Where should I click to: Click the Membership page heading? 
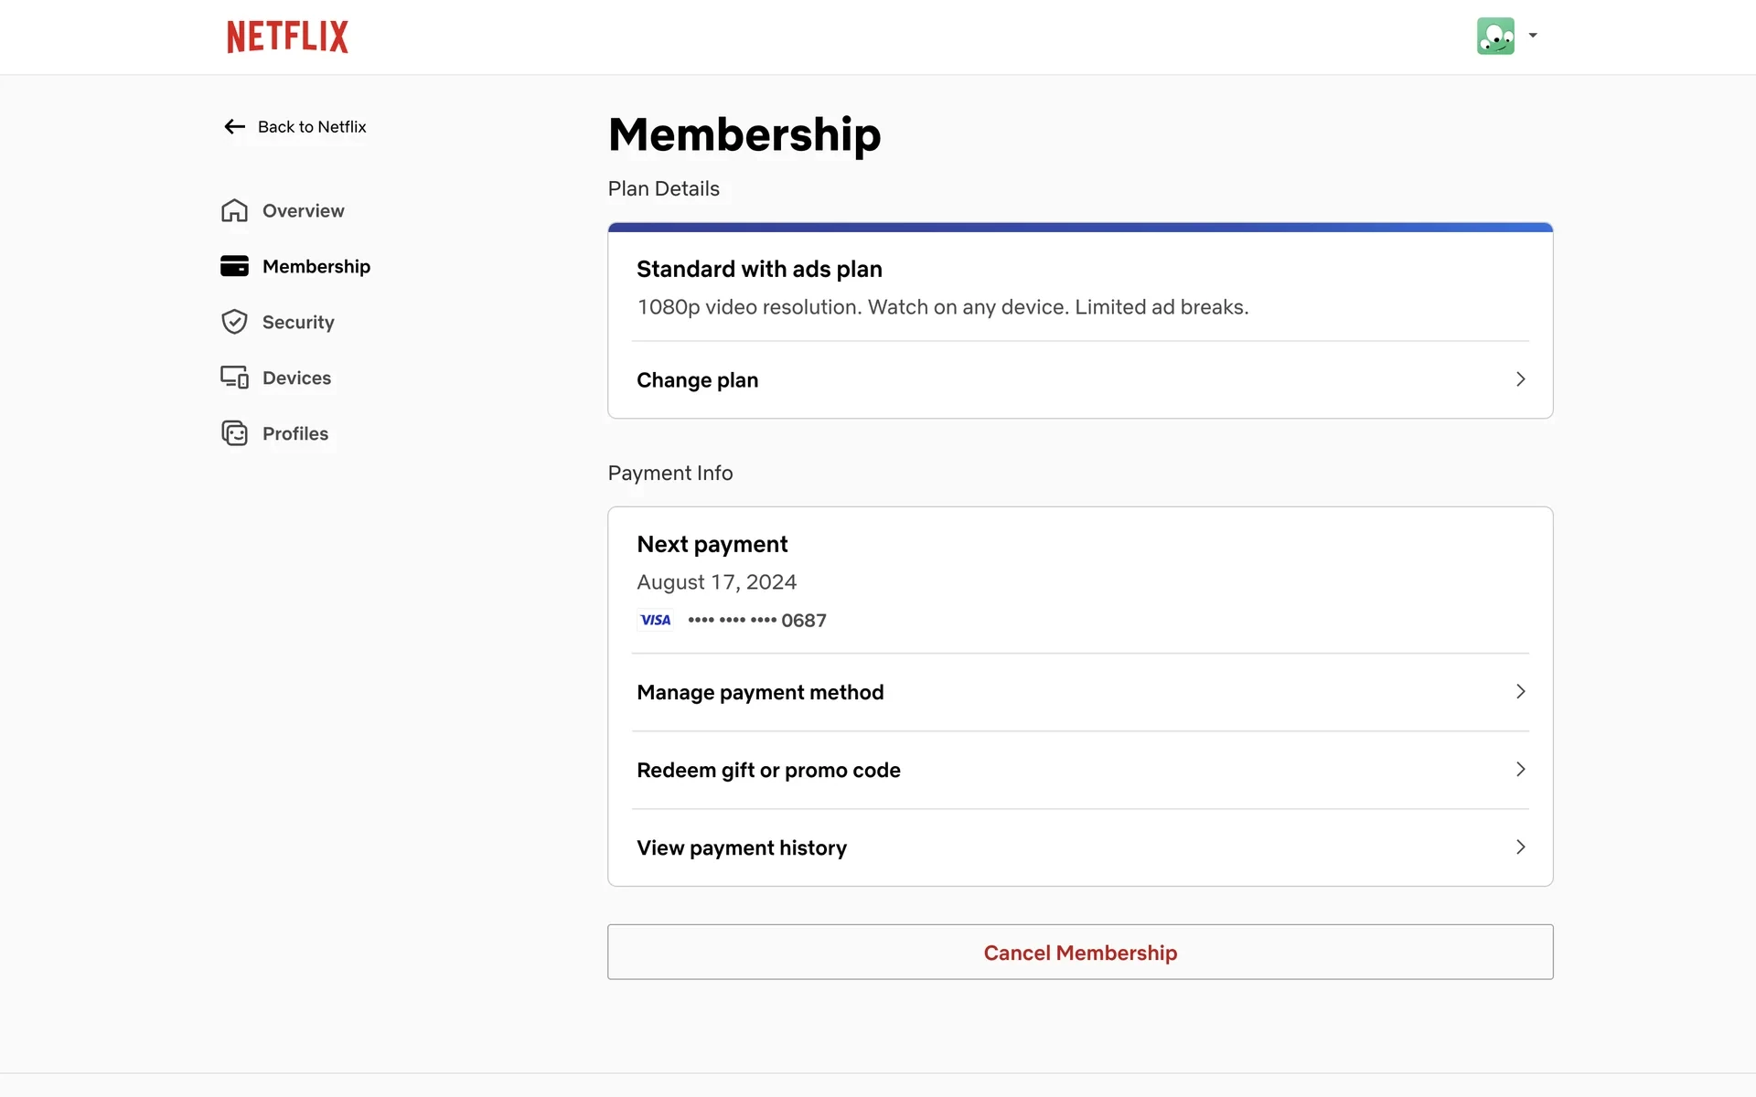744,135
